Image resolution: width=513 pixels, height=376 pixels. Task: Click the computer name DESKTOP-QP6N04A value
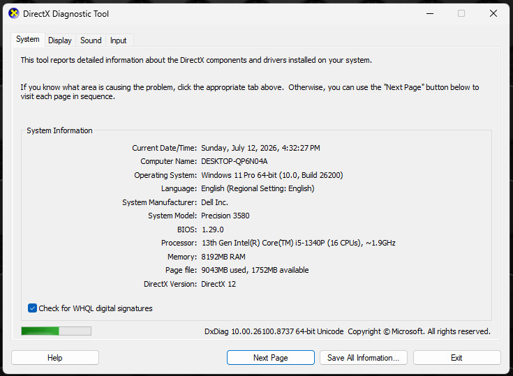pos(235,161)
